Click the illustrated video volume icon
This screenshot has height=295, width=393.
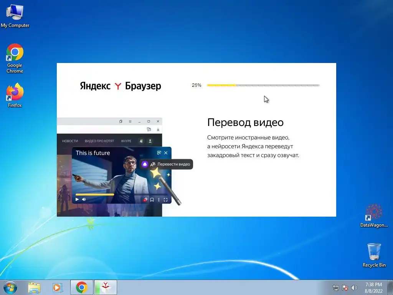click(84, 199)
